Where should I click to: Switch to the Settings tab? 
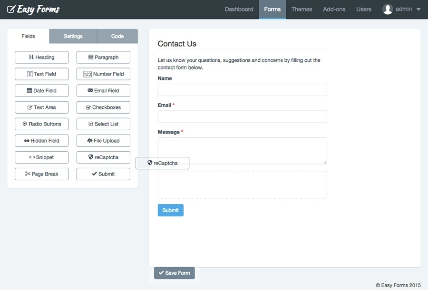(73, 36)
